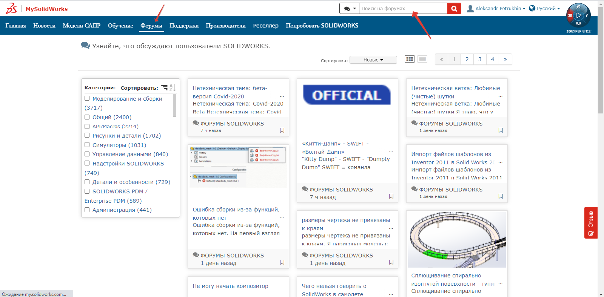Bookmark the размеры чертежа post

tap(391, 262)
